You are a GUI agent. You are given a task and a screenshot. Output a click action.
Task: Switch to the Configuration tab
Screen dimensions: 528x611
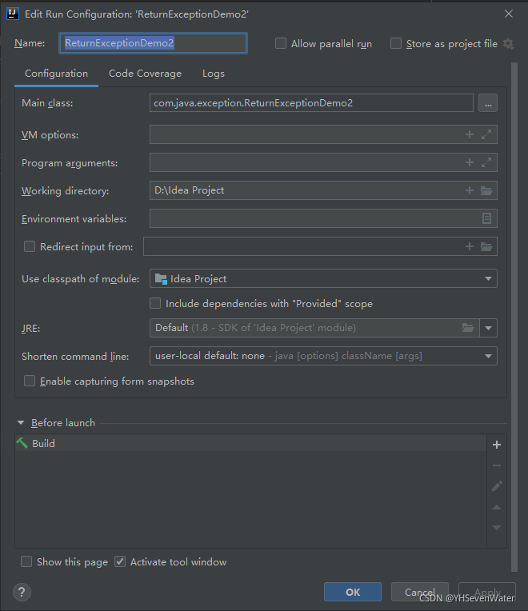pyautogui.click(x=57, y=74)
